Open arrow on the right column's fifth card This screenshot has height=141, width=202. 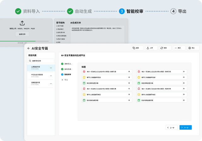coord(184,94)
